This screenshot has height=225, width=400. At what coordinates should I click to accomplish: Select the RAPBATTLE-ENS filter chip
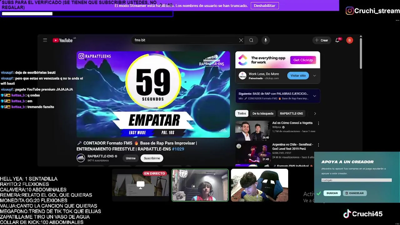coord(291,113)
